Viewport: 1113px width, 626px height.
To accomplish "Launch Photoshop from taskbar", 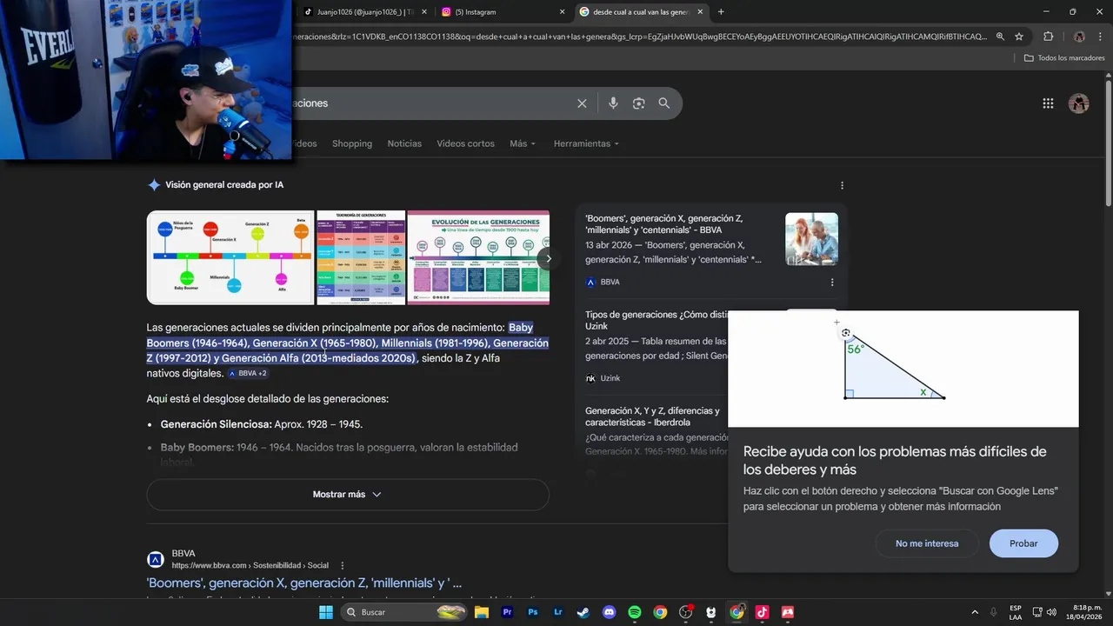I will point(533,612).
